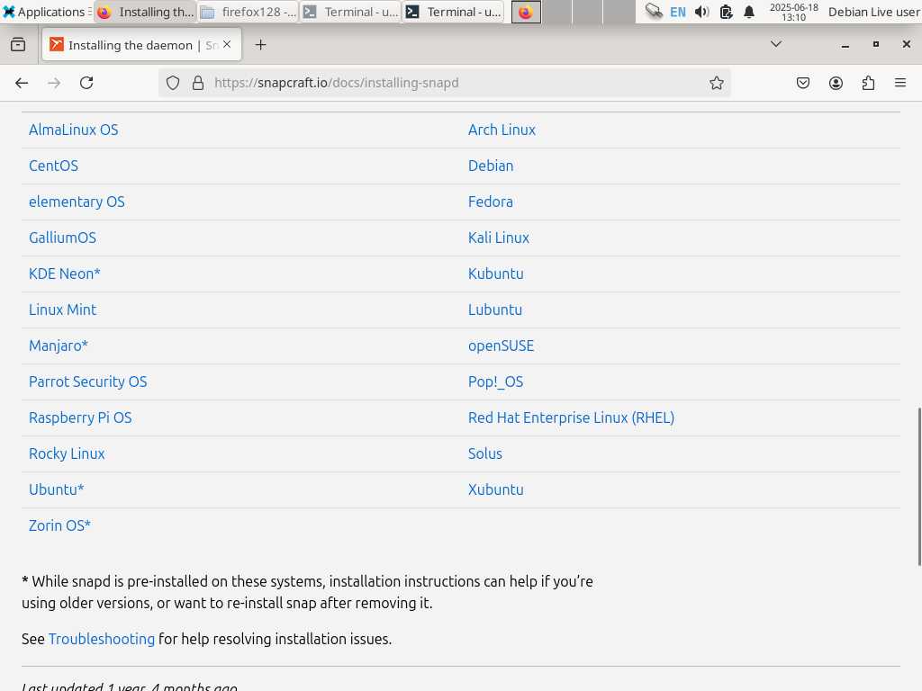
Task: Open the Firefox account icon
Action: 836,83
